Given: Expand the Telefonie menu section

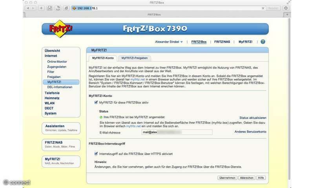Looking at the screenshot, I should tap(52, 93).
